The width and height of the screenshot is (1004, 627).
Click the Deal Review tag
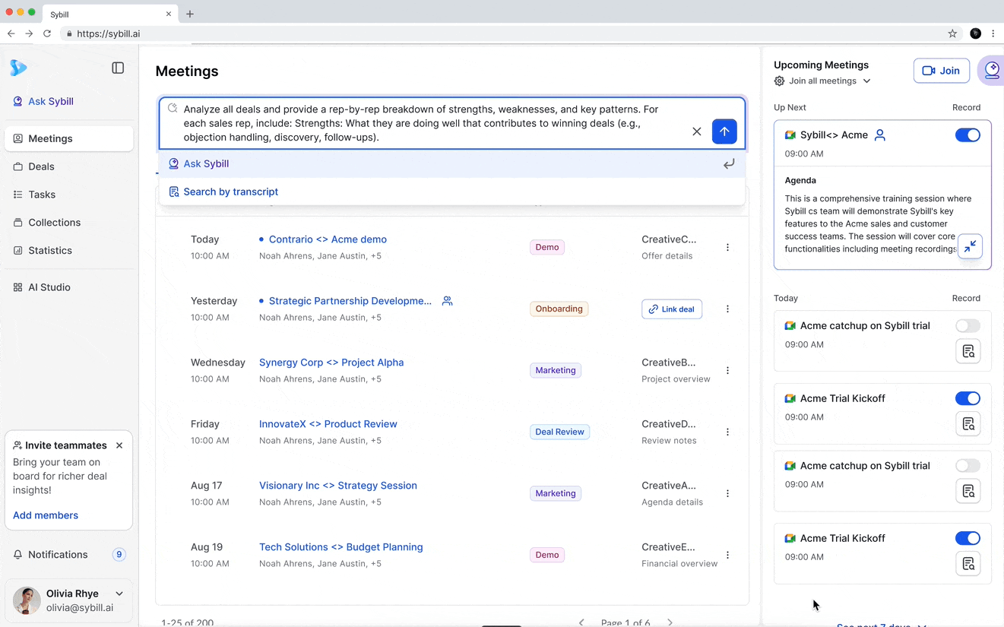coord(559,432)
